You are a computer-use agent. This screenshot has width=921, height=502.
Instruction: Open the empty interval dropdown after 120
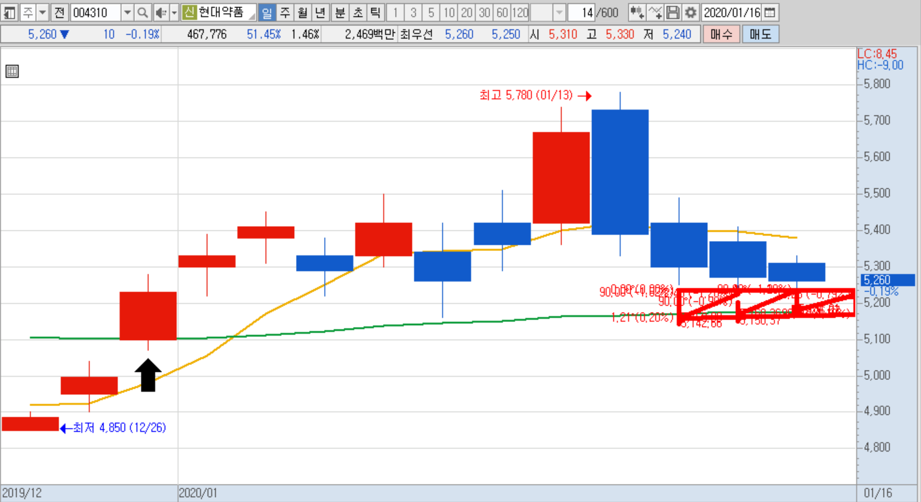pyautogui.click(x=559, y=12)
